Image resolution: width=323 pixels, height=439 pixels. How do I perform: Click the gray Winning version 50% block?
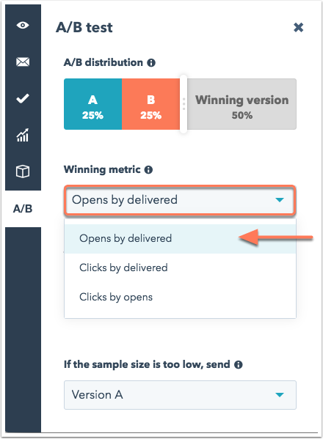[242, 104]
